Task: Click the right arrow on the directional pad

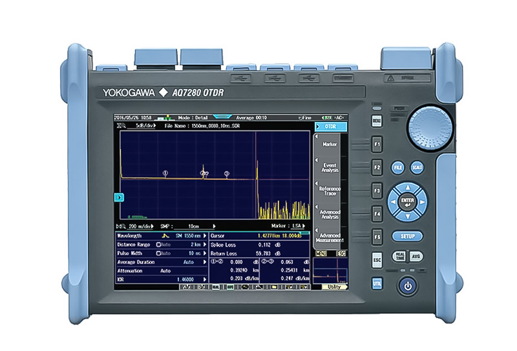Action: click(x=423, y=202)
